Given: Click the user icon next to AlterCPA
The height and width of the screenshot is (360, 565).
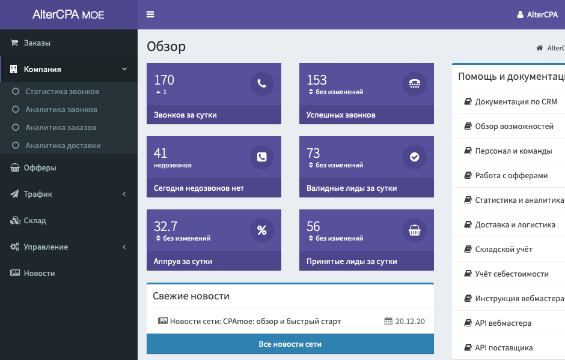Looking at the screenshot, I should click(520, 14).
